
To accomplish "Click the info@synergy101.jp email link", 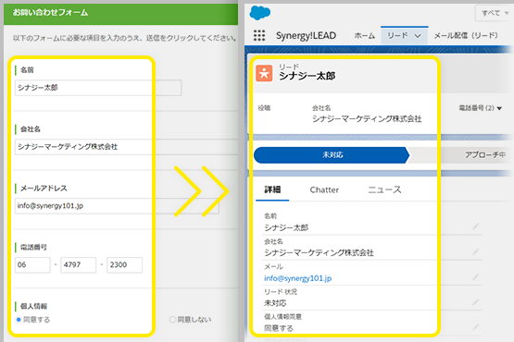I will (x=297, y=278).
